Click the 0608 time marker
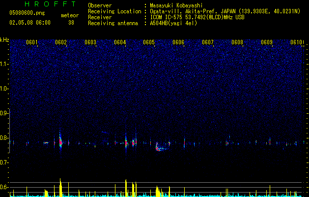This screenshot has height=197, width=309. (x=237, y=42)
